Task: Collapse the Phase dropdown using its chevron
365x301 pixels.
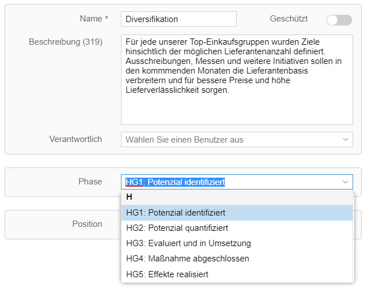Action: pyautogui.click(x=345, y=182)
